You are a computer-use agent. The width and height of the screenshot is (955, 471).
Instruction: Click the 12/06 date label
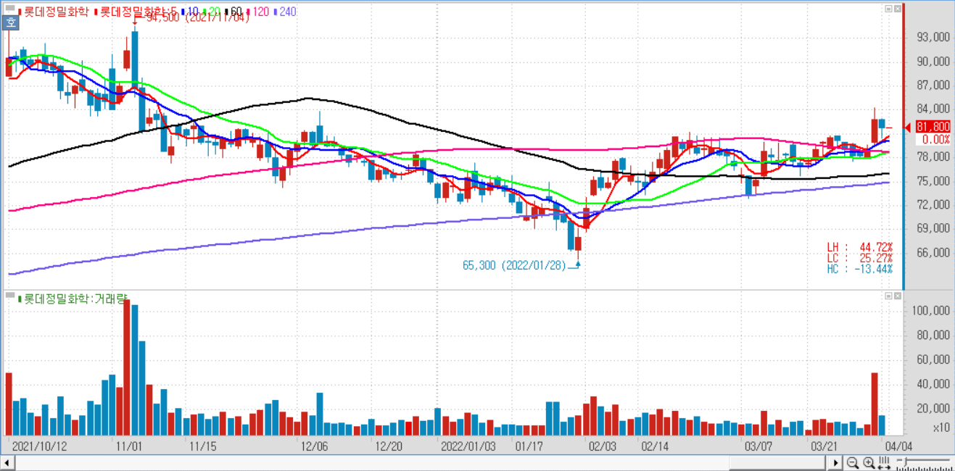[x=313, y=446]
